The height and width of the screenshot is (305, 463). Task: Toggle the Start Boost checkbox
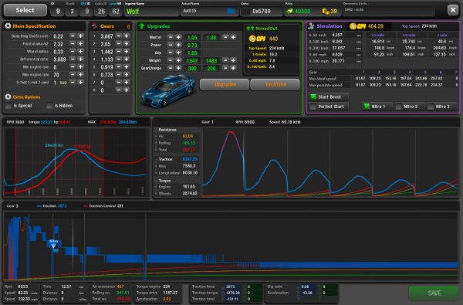(x=313, y=97)
